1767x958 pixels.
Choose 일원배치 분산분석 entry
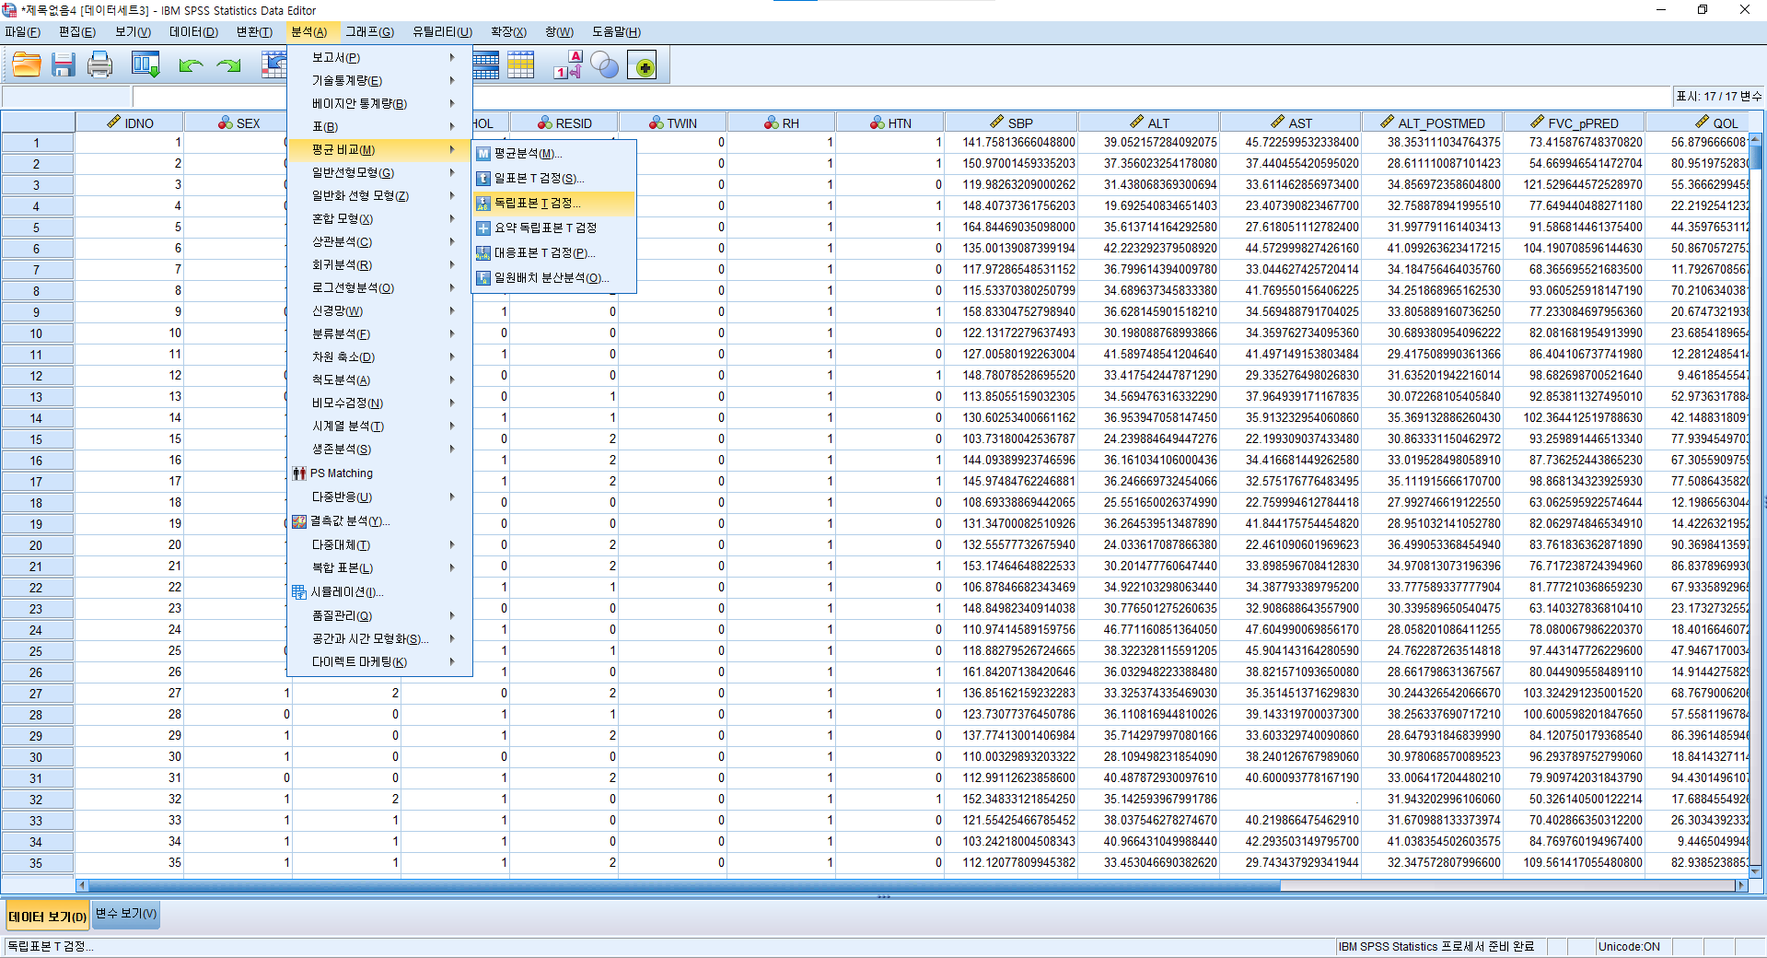coord(554,278)
